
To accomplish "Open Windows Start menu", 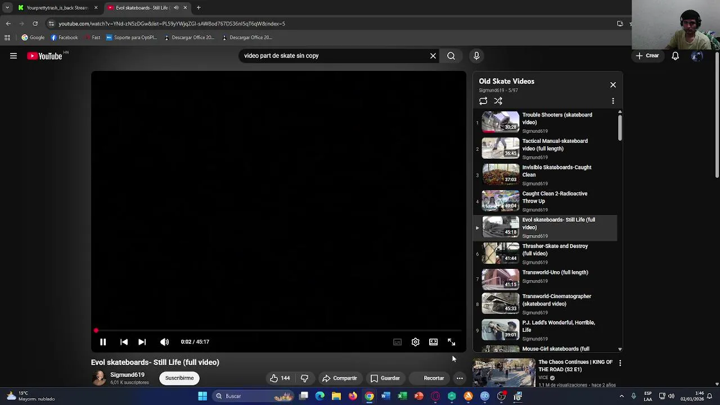I will click(202, 396).
